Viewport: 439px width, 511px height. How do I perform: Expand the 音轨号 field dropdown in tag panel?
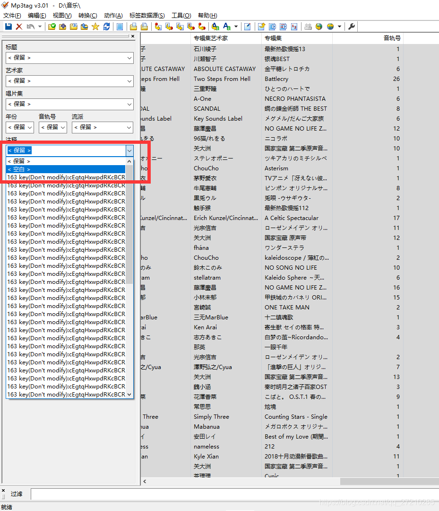tap(63, 127)
